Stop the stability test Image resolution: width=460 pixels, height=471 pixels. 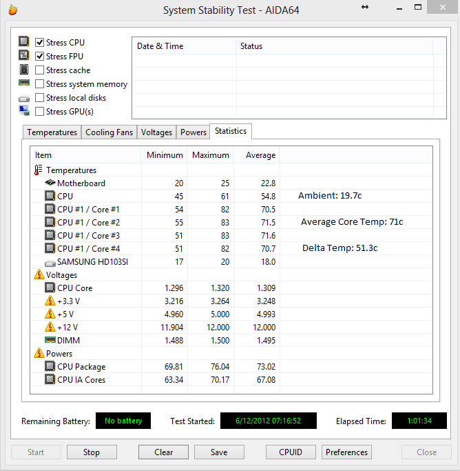pos(92,452)
